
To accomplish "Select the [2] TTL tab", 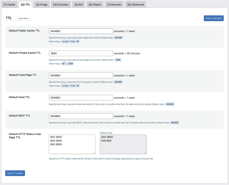I will 25,4.
